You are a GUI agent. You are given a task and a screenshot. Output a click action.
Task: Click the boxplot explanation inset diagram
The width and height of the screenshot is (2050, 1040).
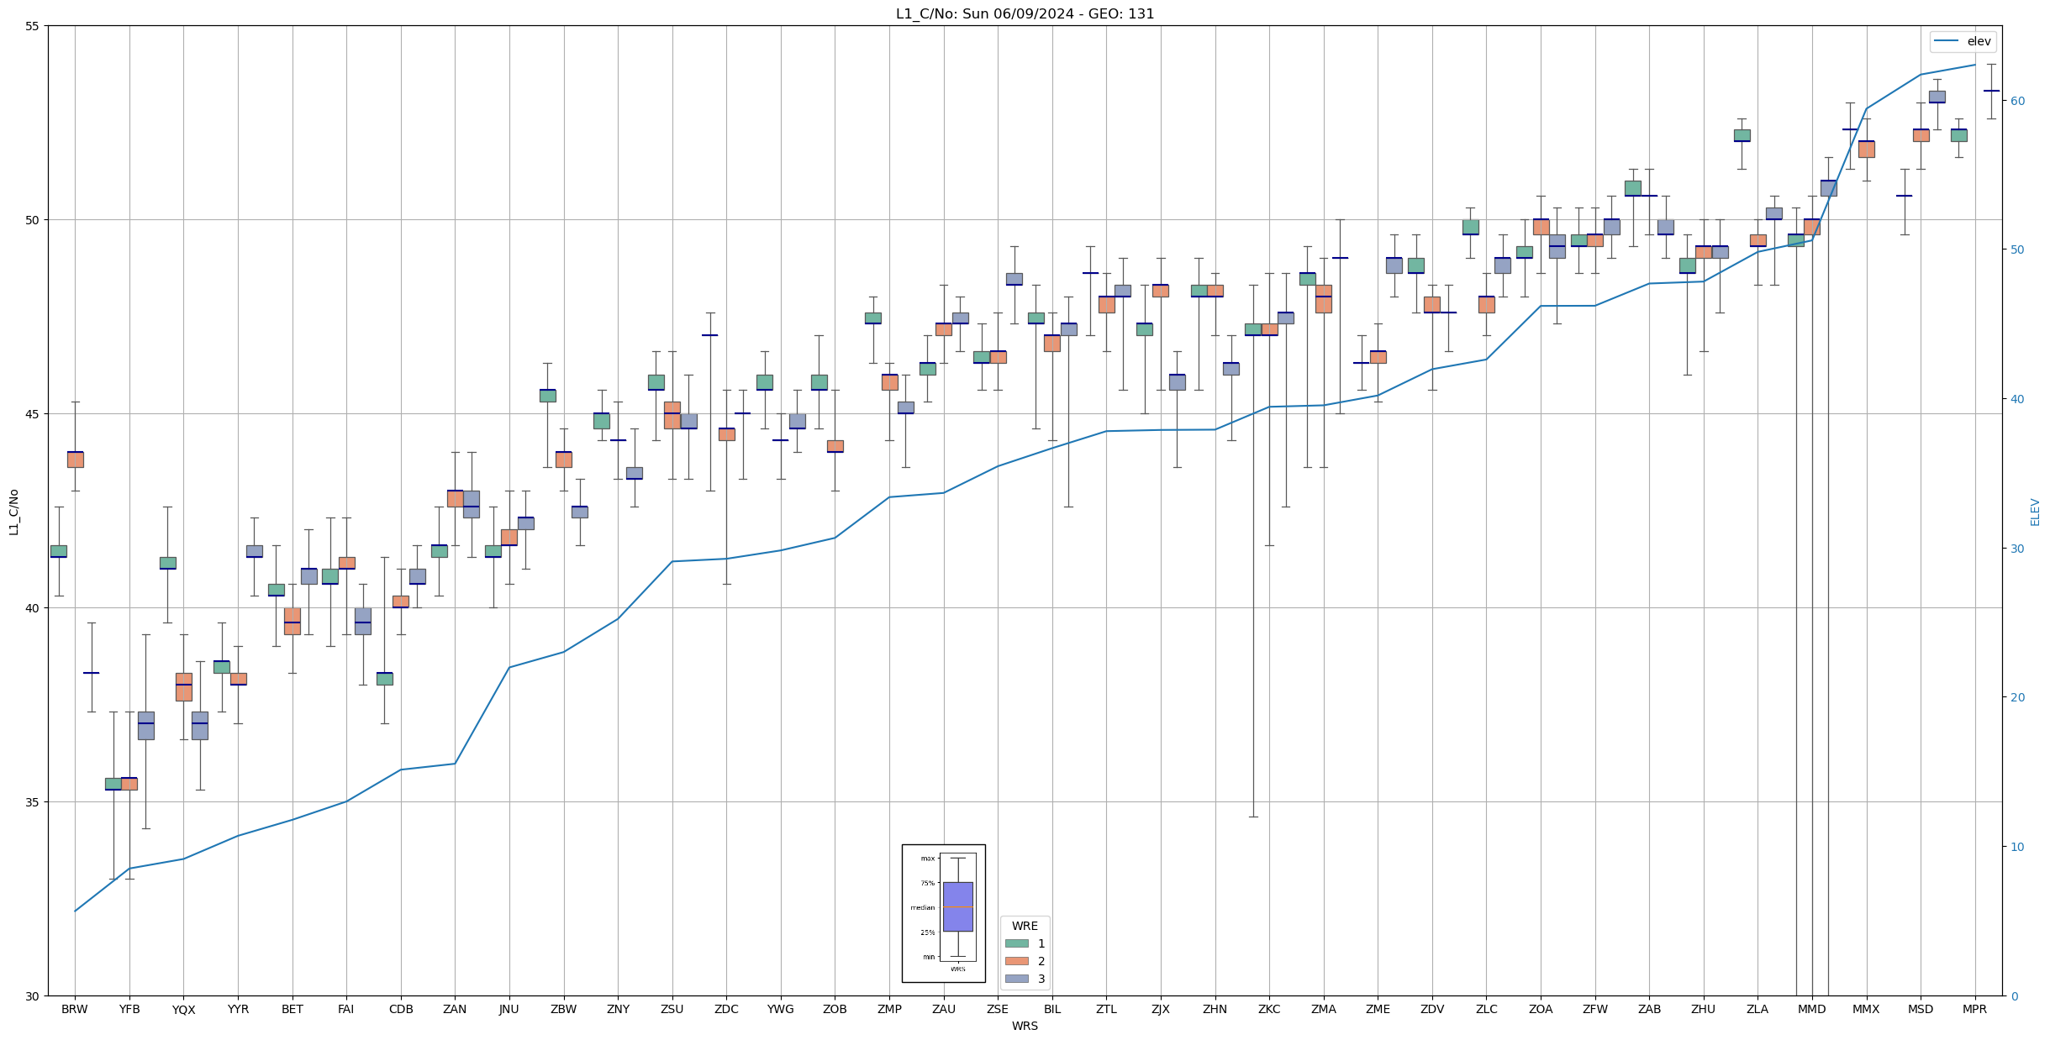(x=943, y=913)
